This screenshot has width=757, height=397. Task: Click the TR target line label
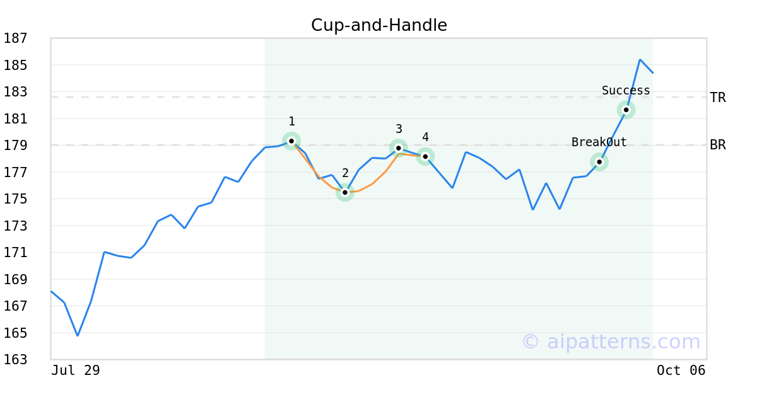[718, 98]
